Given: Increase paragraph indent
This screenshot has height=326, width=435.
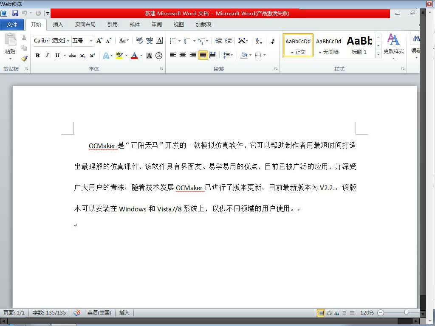Looking at the screenshot, I should pos(228,41).
